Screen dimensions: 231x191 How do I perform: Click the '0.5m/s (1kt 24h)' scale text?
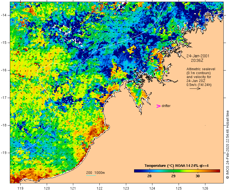(x=199, y=85)
